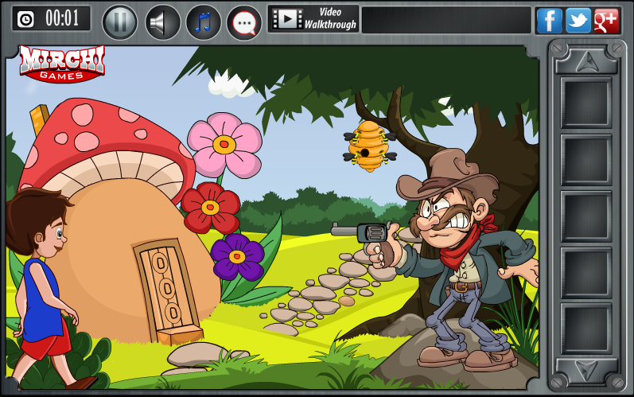Viewport: 634px width, 397px height.
Task: Open hints via the speech bubble icon
Action: coord(245,22)
